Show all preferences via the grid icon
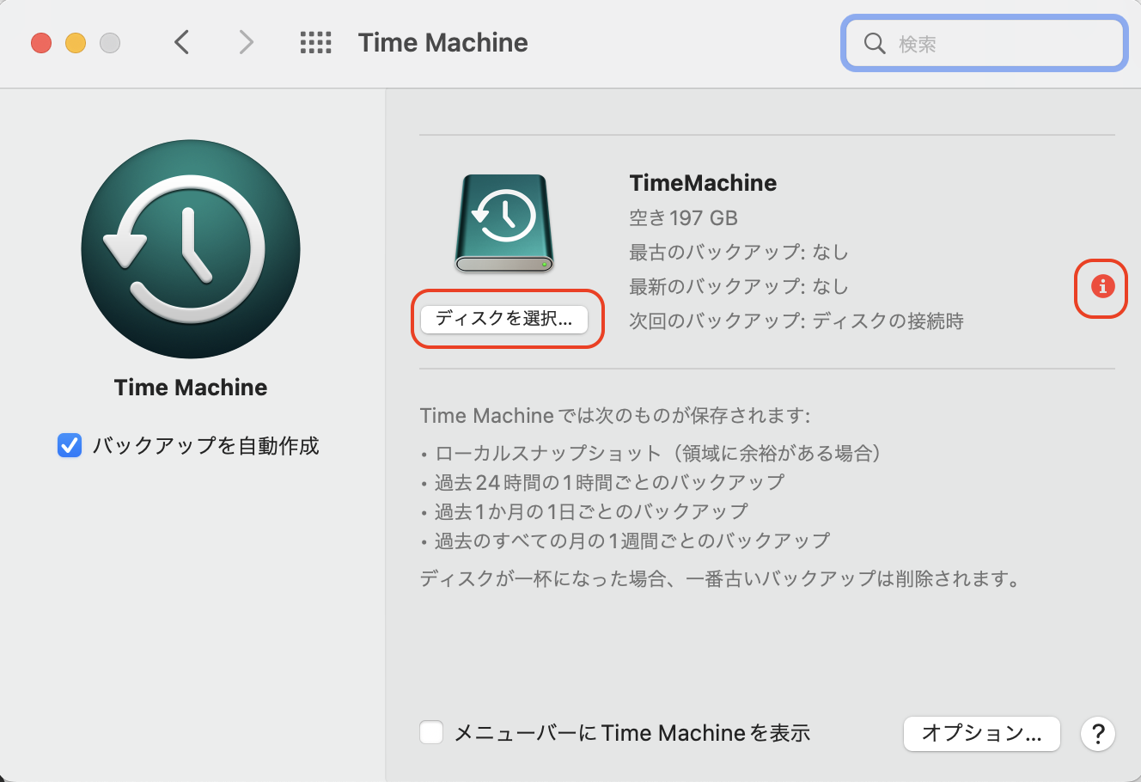 coord(315,42)
